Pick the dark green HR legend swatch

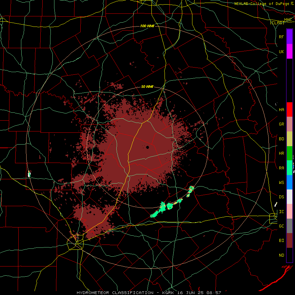tap(289, 153)
